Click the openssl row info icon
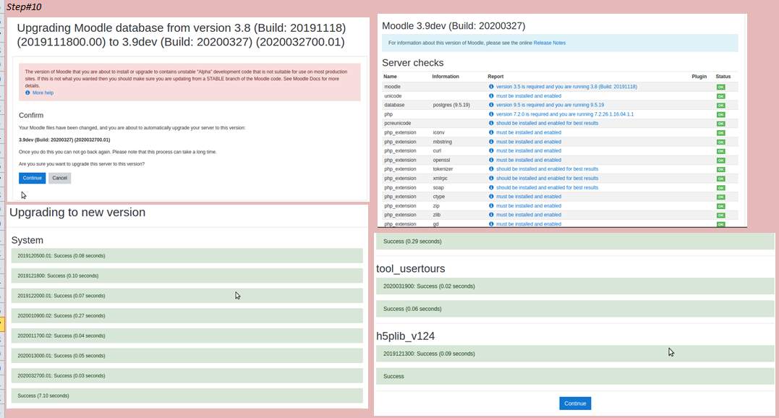 tap(491, 160)
